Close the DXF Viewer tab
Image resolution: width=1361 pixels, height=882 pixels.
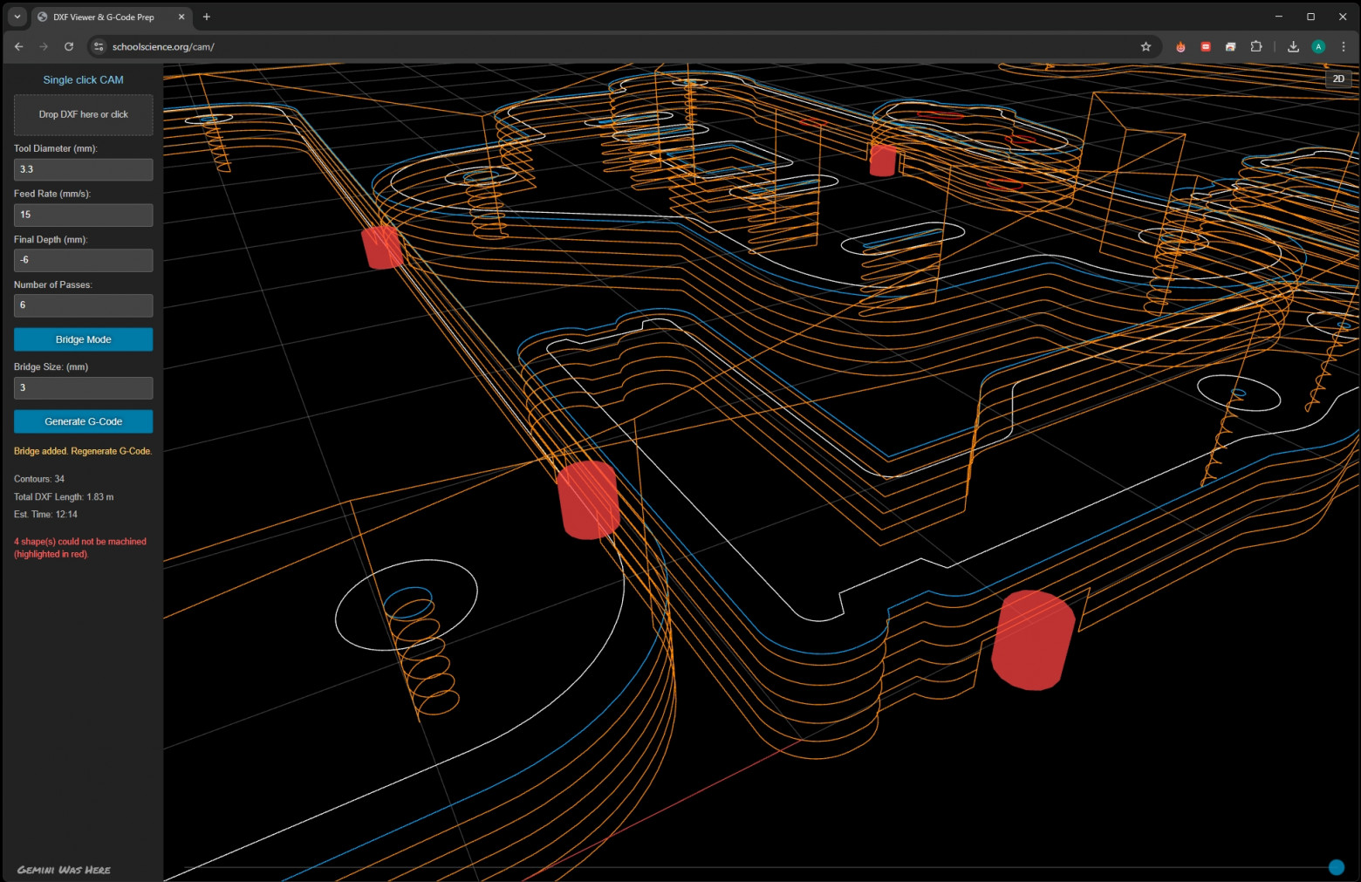(x=181, y=17)
